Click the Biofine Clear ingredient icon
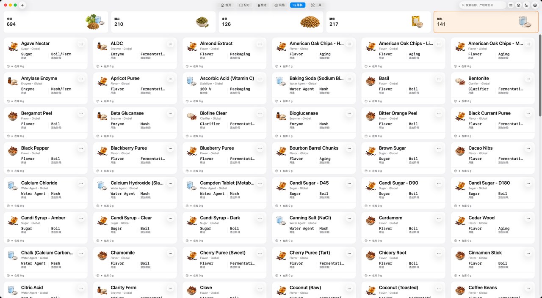This screenshot has width=542, height=298. [x=191, y=115]
